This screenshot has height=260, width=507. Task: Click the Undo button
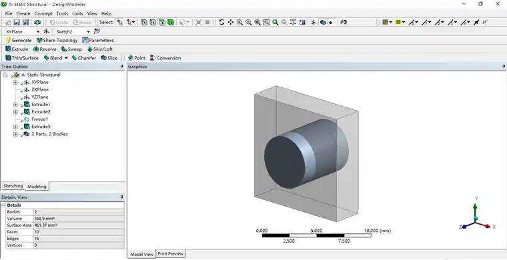tap(59, 22)
